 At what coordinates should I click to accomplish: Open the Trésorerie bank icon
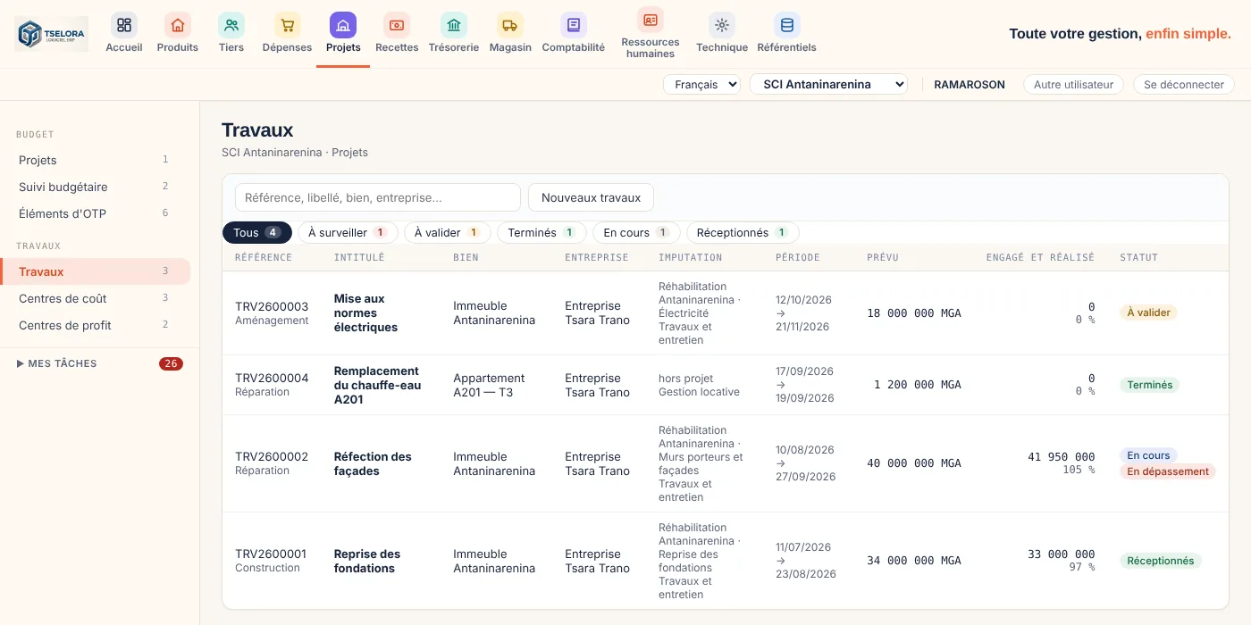coord(454,25)
